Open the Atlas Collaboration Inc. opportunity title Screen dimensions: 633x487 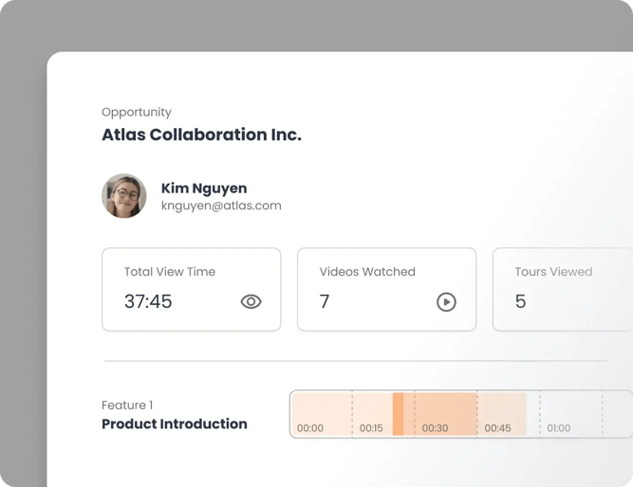point(201,135)
